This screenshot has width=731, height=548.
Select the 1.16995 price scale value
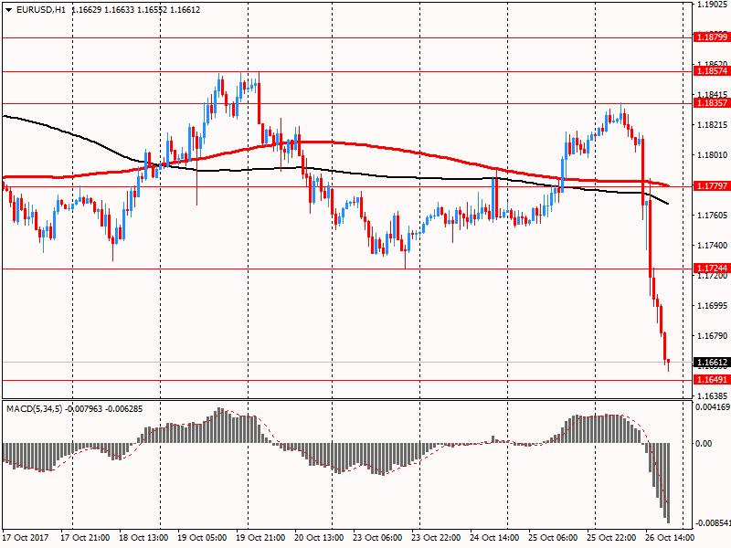(713, 306)
